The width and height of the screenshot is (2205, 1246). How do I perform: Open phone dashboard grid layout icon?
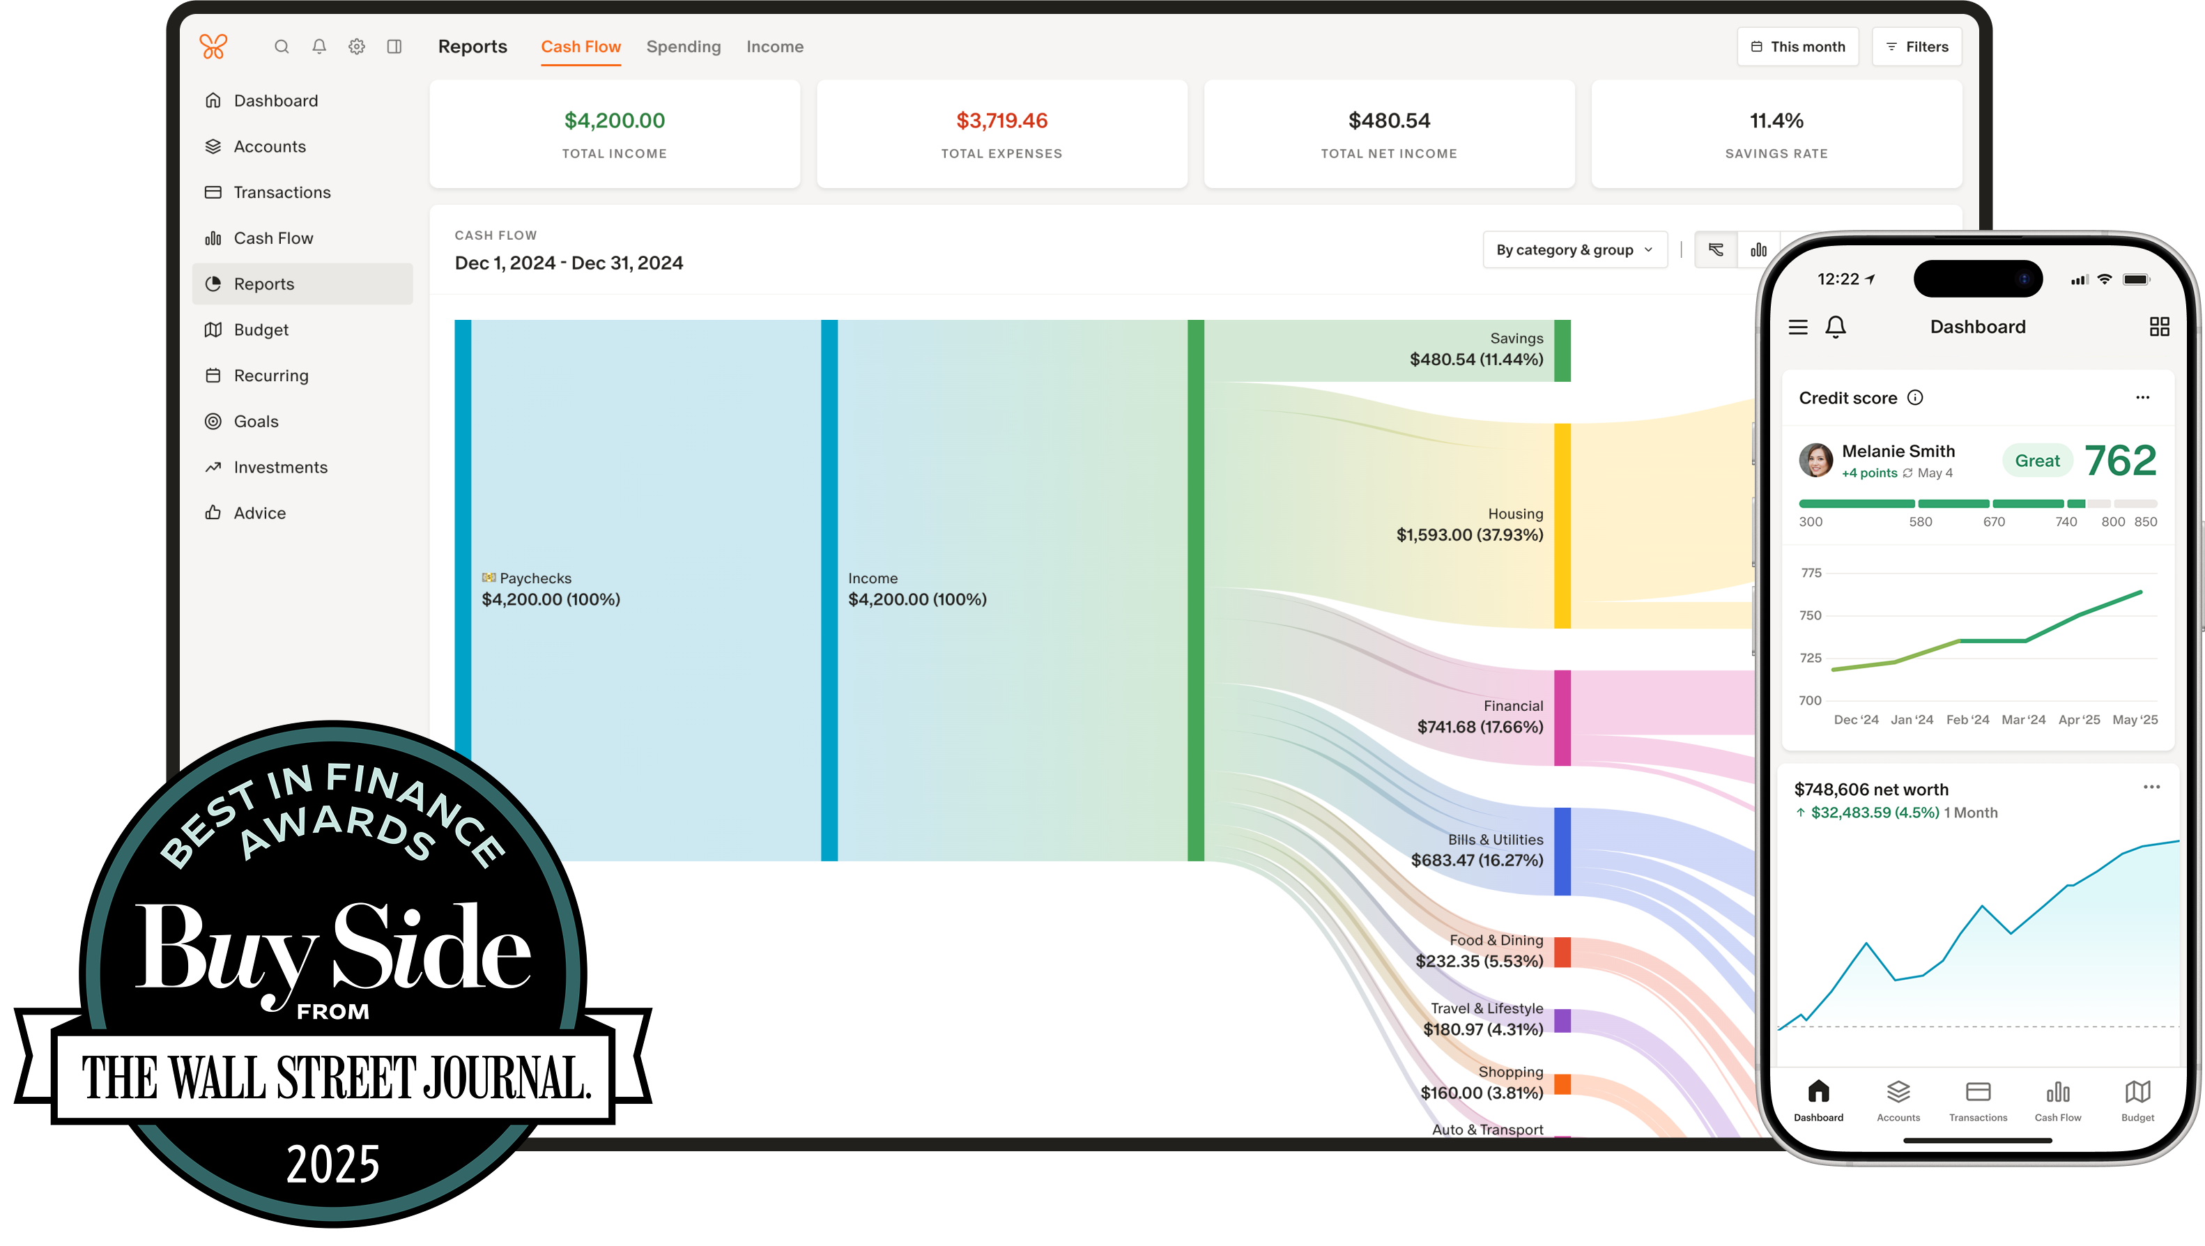pyautogui.click(x=2159, y=327)
